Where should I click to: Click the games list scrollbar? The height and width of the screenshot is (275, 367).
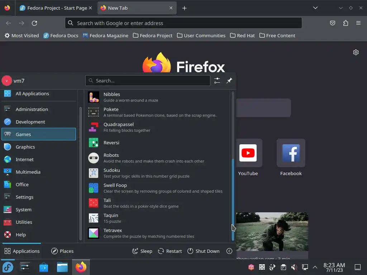[x=233, y=199]
